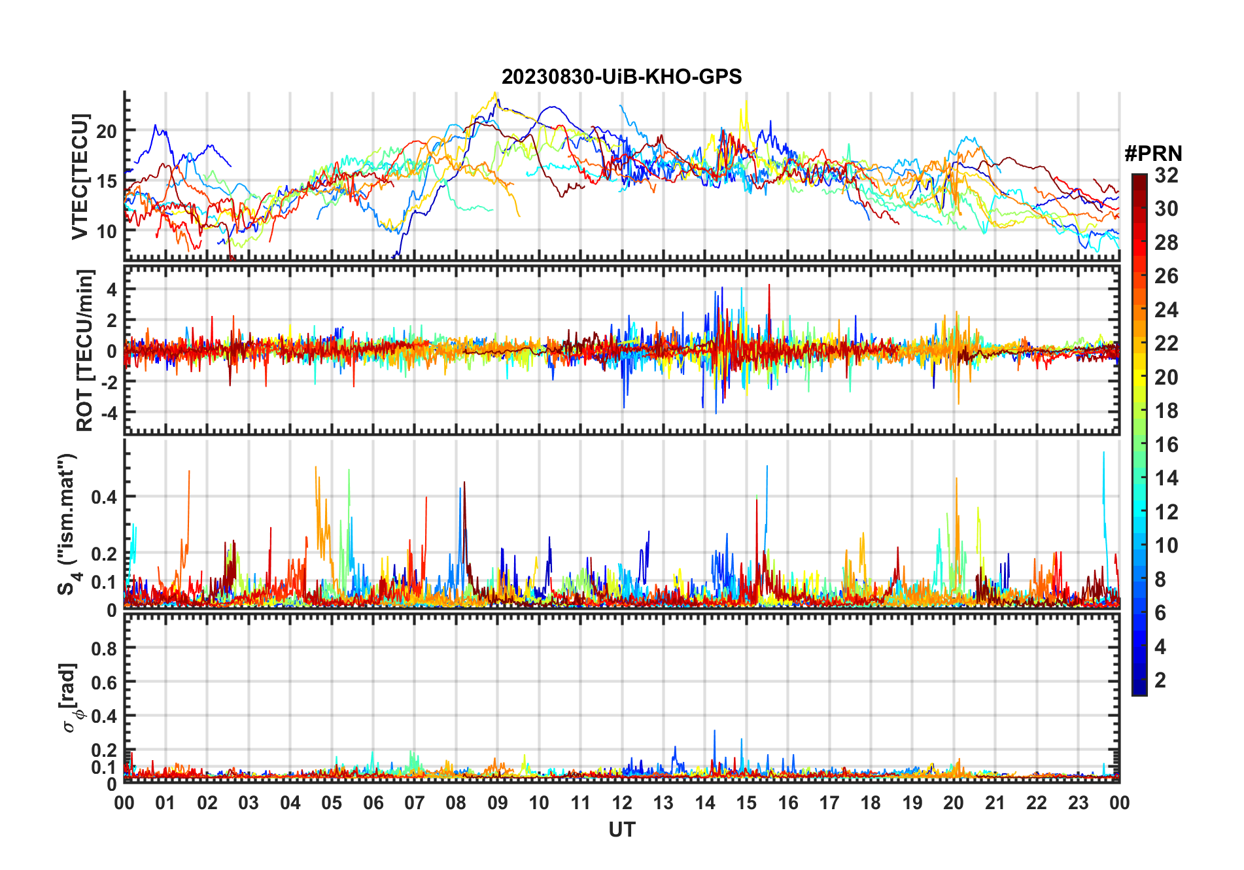Click the plot title 20230830-UiB-KHO-GPS

tap(621, 77)
